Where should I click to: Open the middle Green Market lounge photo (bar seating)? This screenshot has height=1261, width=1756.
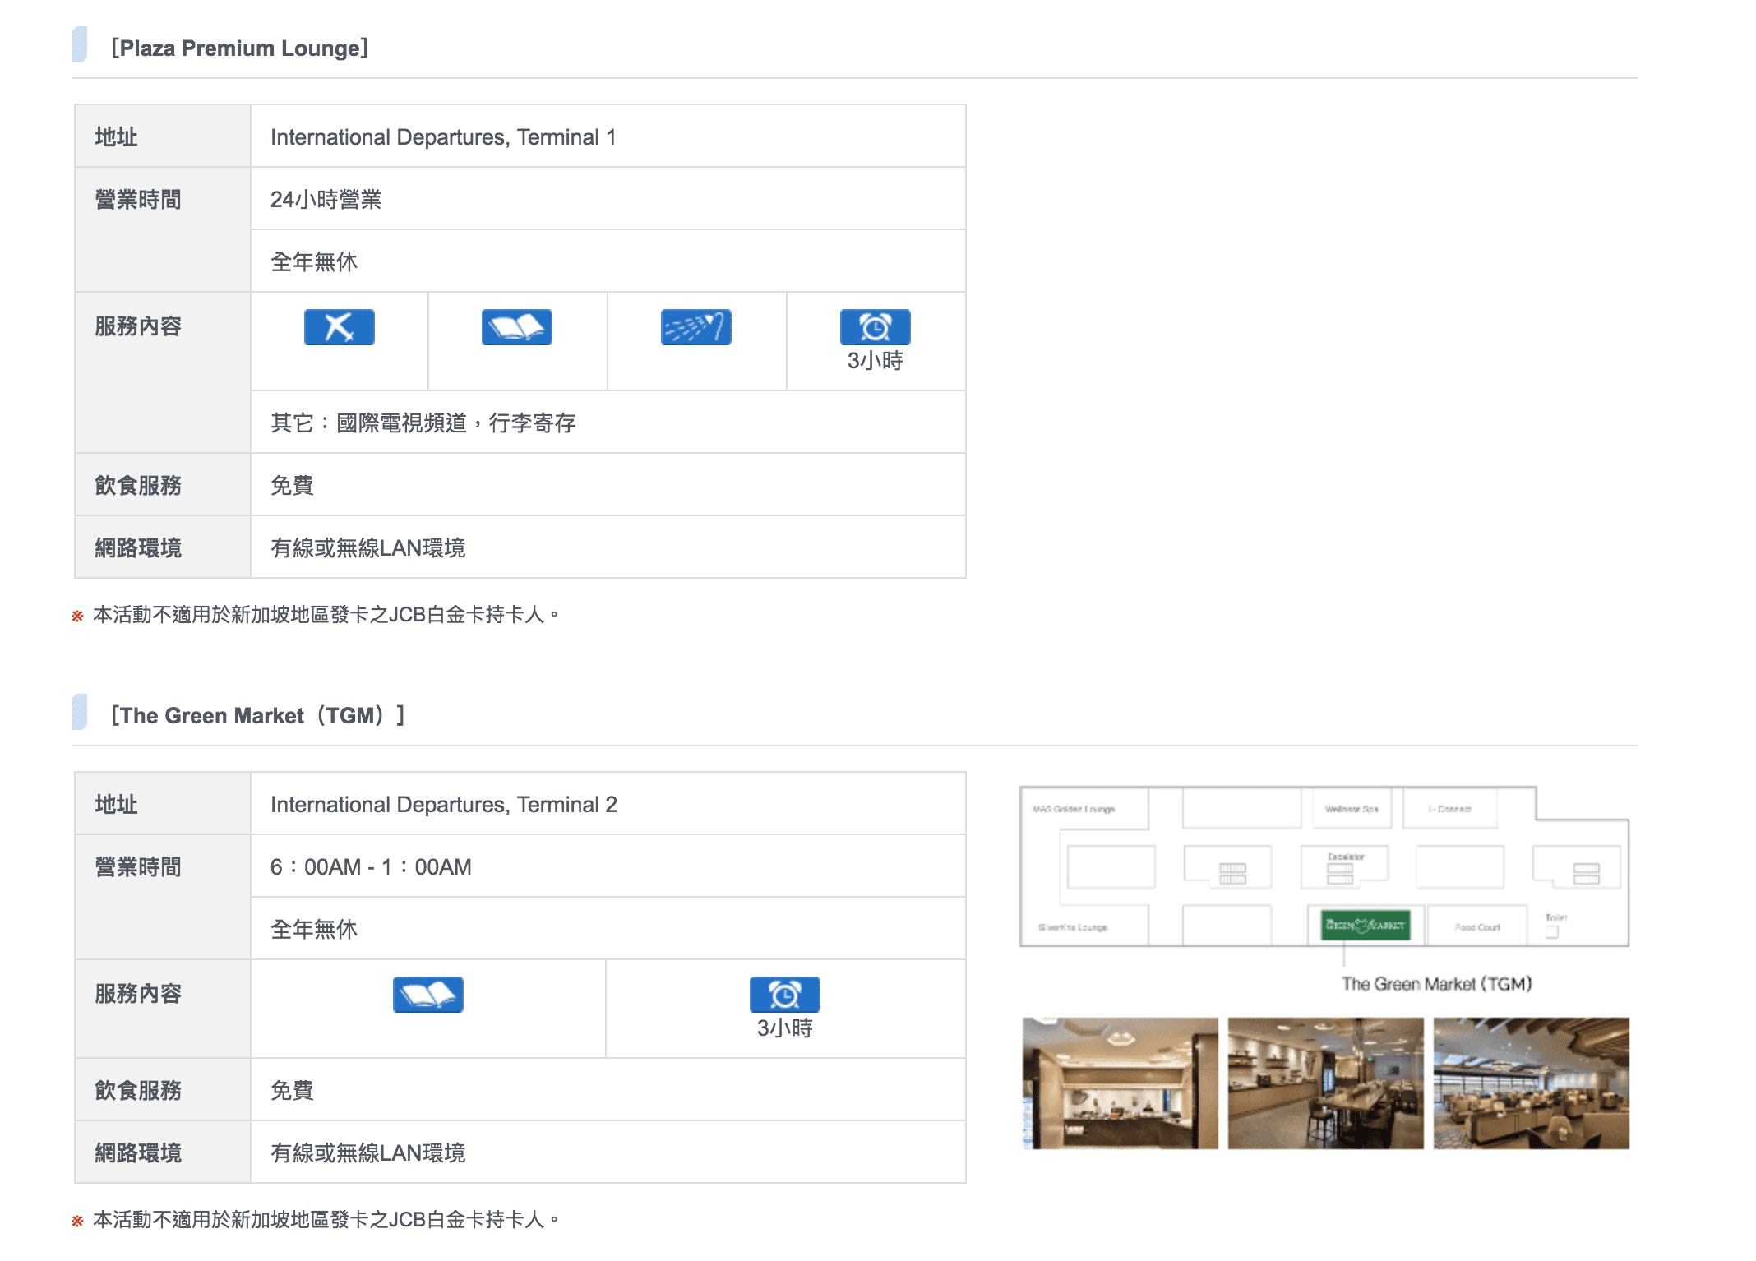pyautogui.click(x=1325, y=1083)
